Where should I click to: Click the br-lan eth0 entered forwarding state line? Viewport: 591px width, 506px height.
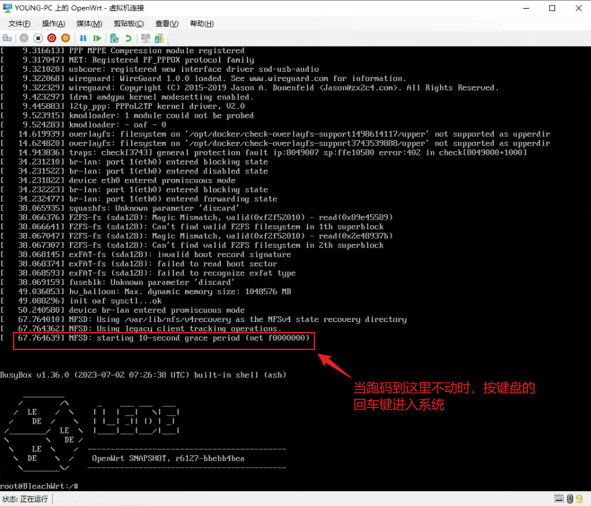point(139,199)
